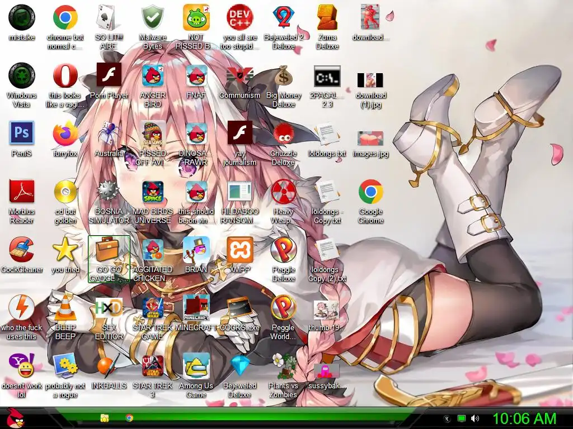Select the '2PACAL...' command prompt icon

[327, 77]
